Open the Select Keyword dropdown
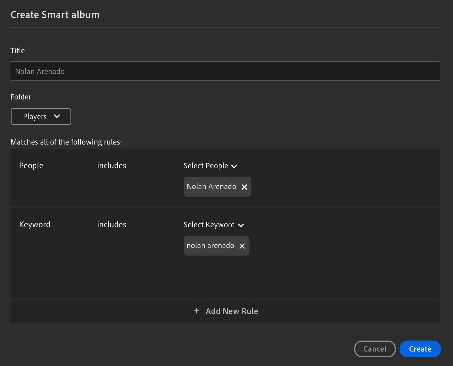The image size is (453, 366). (x=214, y=225)
